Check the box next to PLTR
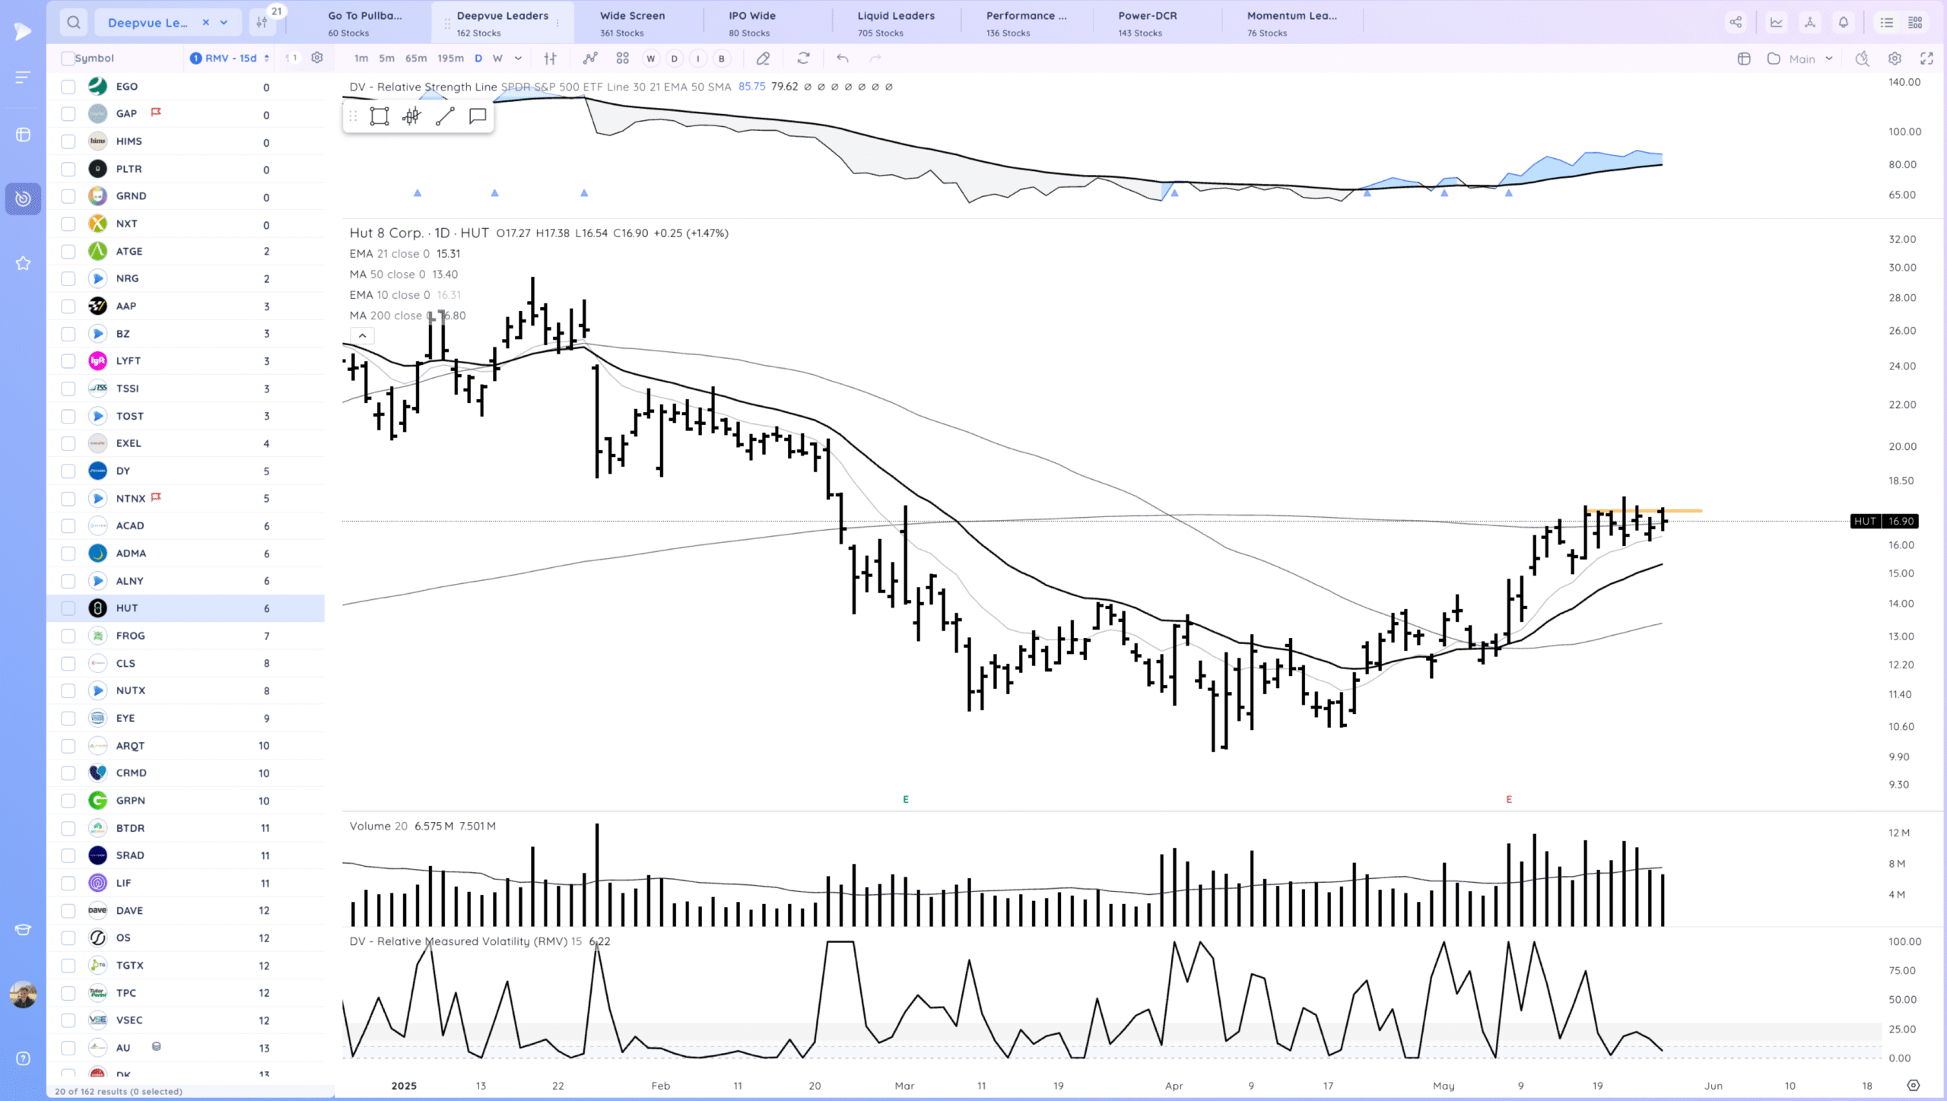This screenshot has width=1947, height=1101. point(68,169)
